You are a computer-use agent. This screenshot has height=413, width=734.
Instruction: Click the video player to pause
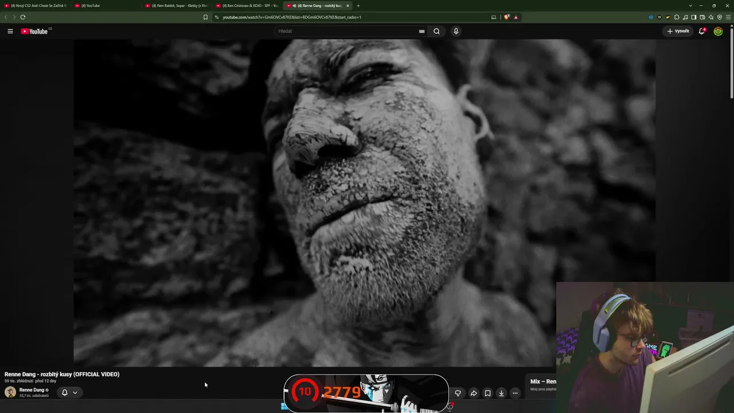point(364,202)
